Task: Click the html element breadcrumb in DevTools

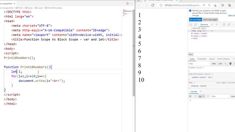Action: [x=191, y=54]
